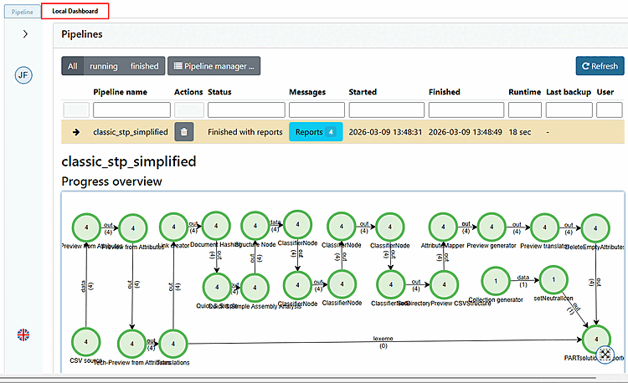This screenshot has width=628, height=383.
Task: Click the JF user avatar icon
Action: tap(23, 74)
